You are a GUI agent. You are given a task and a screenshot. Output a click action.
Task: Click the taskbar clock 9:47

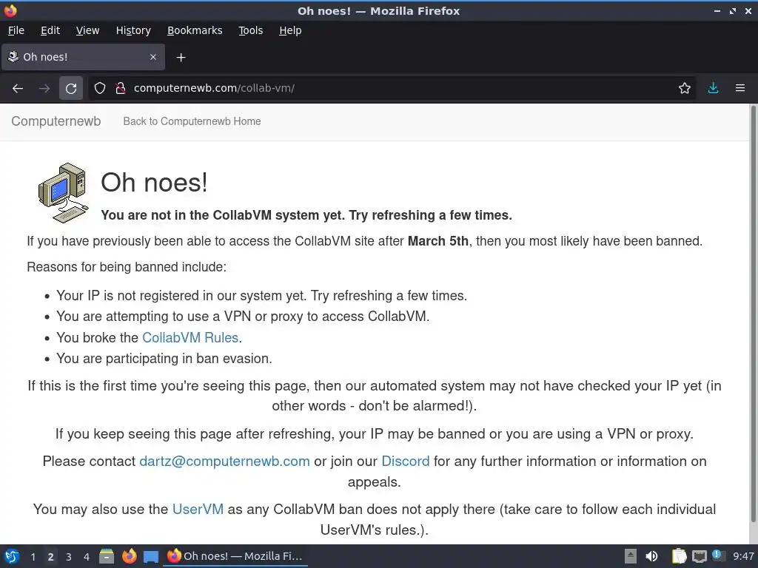coord(743,556)
